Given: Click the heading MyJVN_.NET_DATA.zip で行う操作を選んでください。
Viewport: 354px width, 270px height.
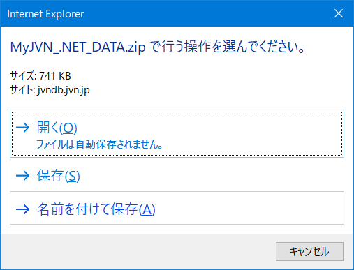Looking at the screenshot, I should tap(158, 47).
